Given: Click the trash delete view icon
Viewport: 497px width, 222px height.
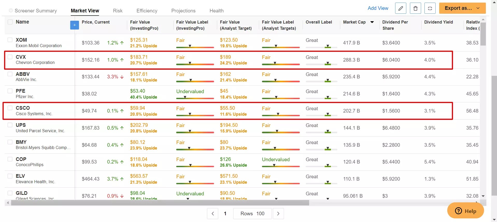Looking at the screenshot, I should [415, 8].
